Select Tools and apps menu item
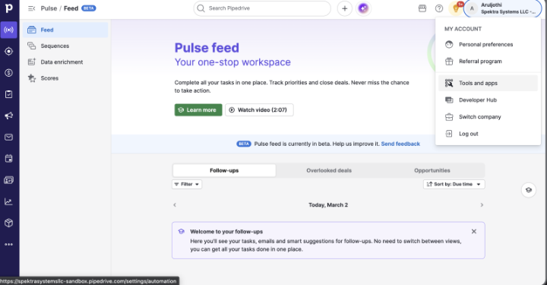The height and width of the screenshot is (285, 547). pos(488,83)
